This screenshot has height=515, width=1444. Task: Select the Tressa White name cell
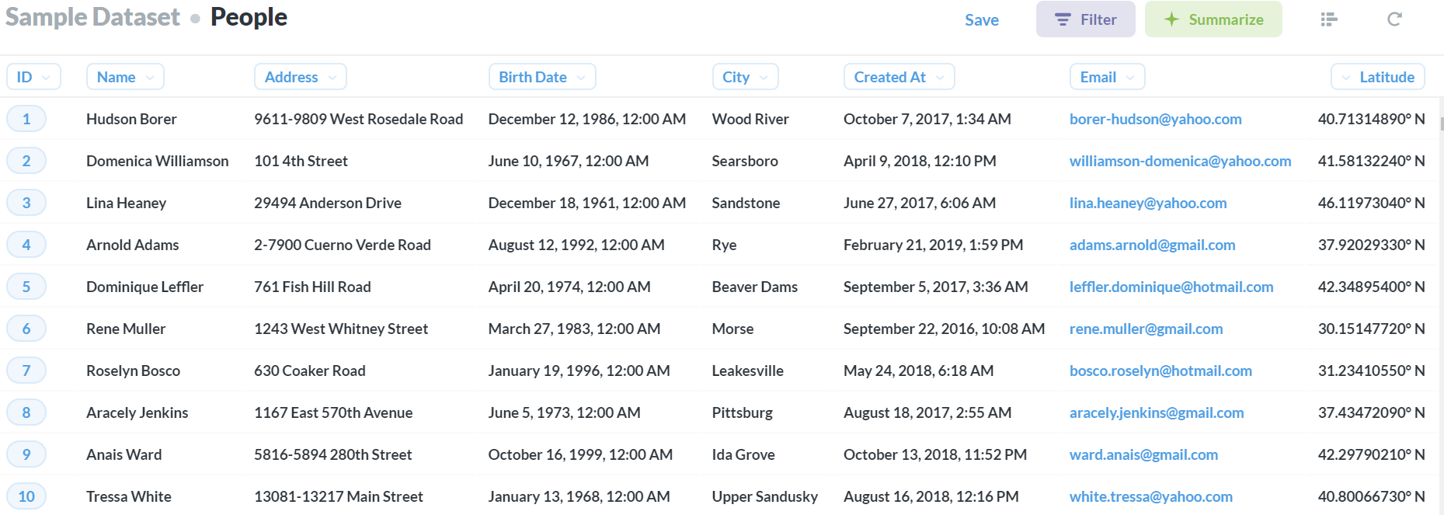[x=129, y=496]
